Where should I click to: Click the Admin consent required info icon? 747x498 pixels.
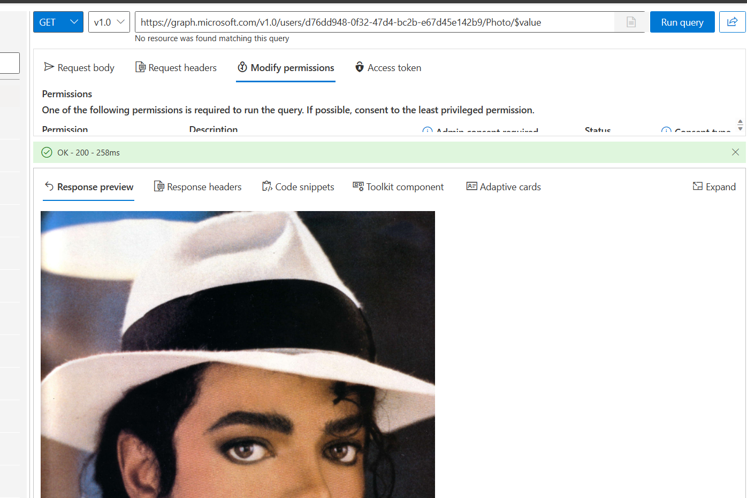pos(428,131)
